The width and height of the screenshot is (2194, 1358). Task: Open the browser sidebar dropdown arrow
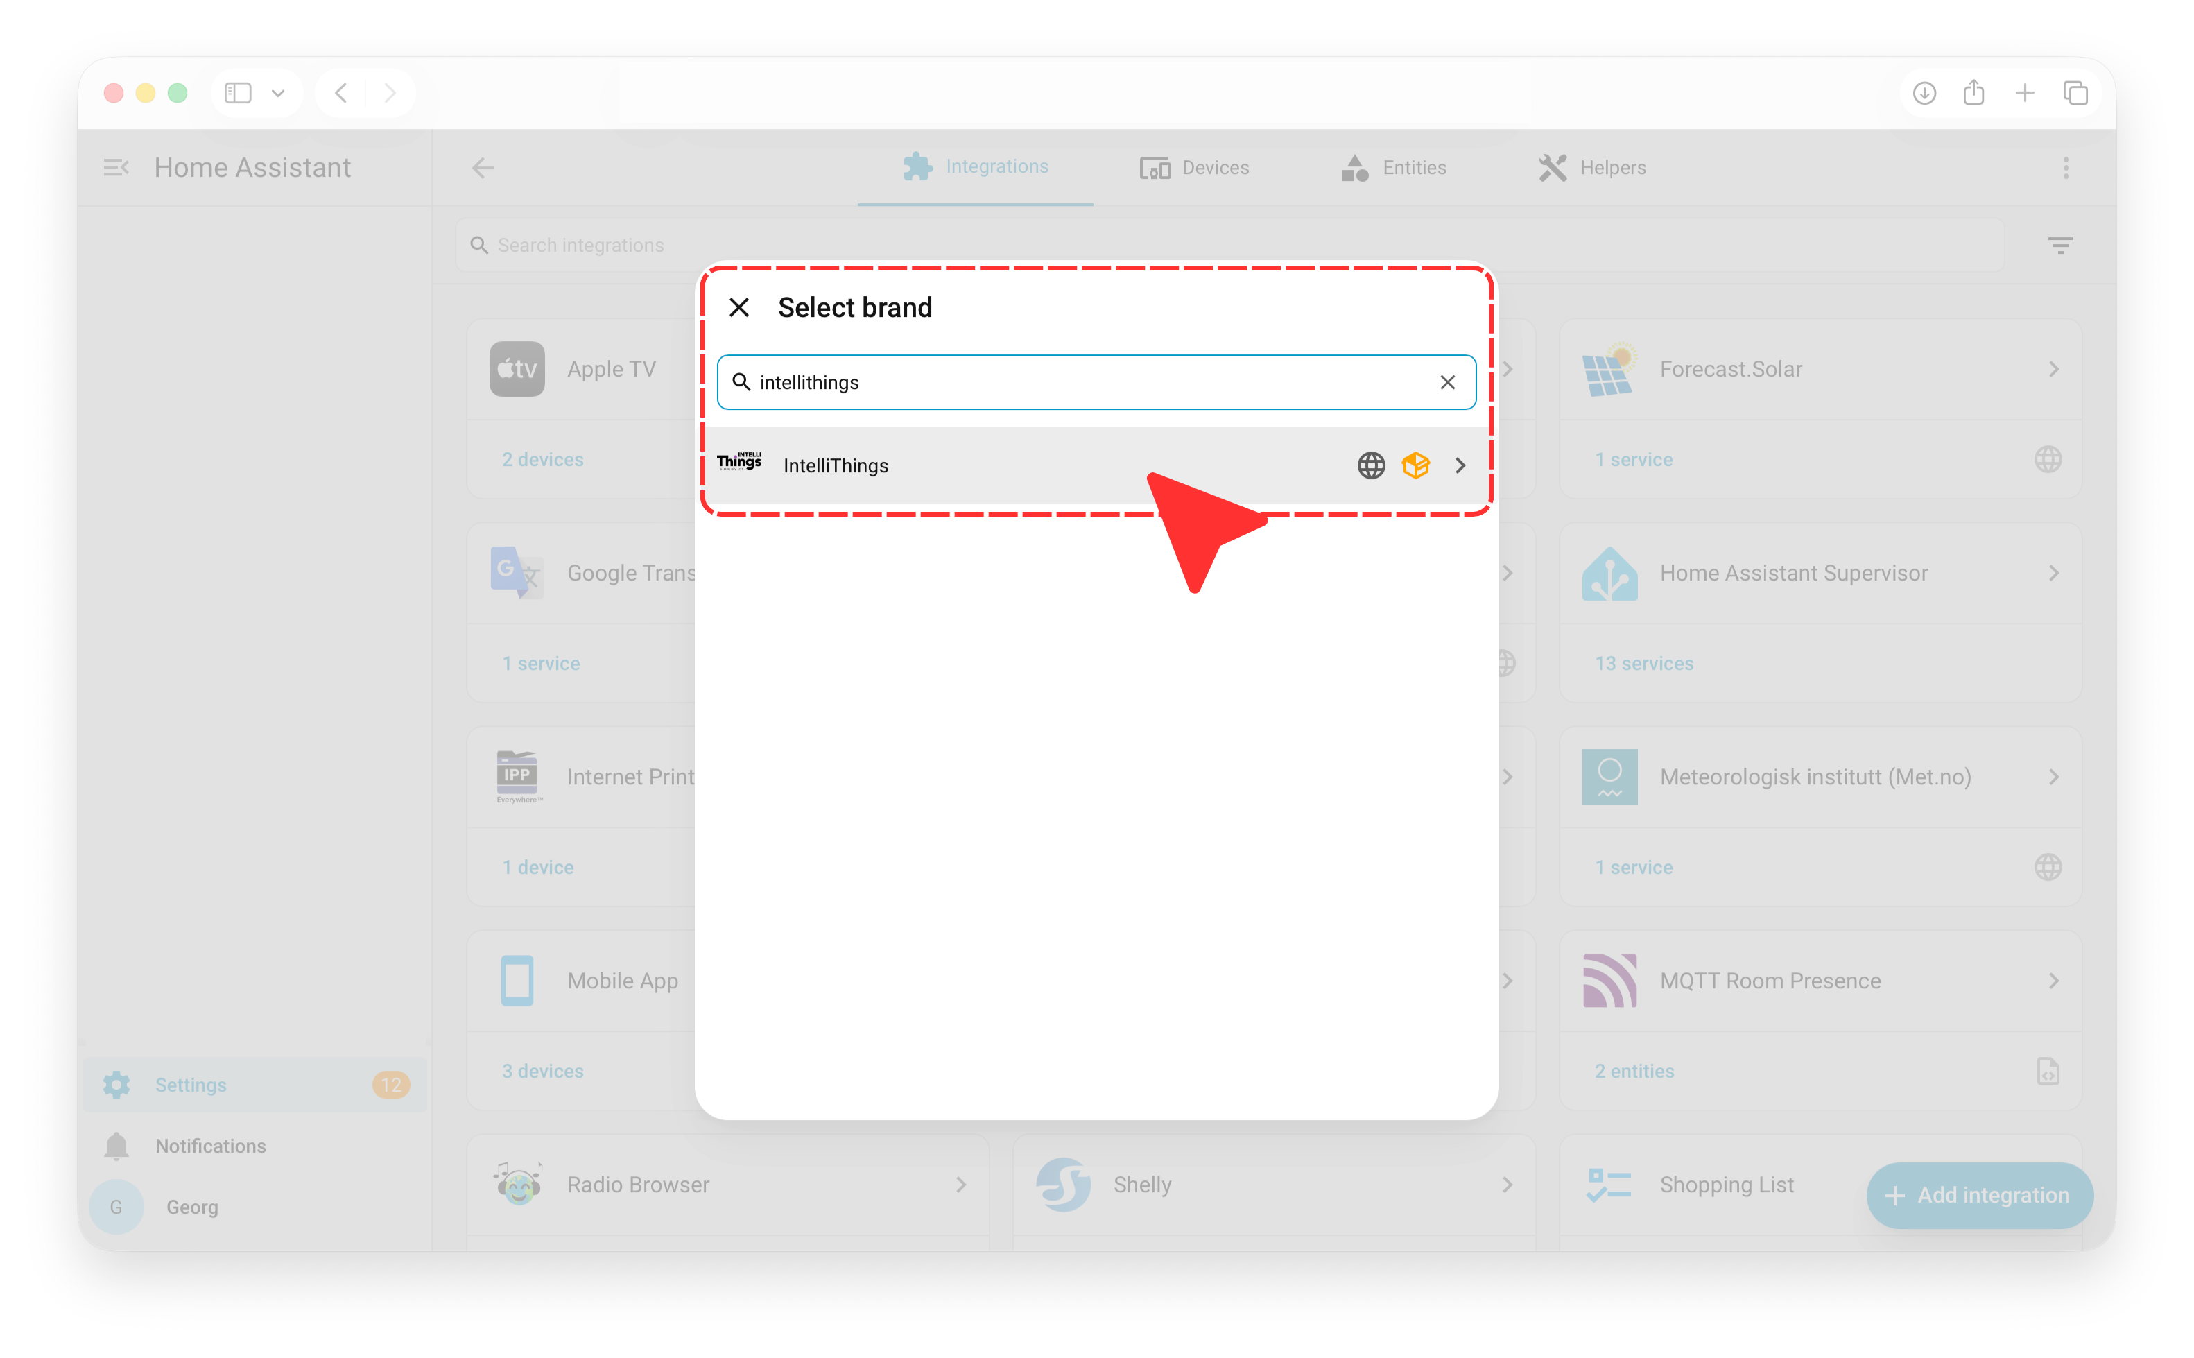[278, 92]
